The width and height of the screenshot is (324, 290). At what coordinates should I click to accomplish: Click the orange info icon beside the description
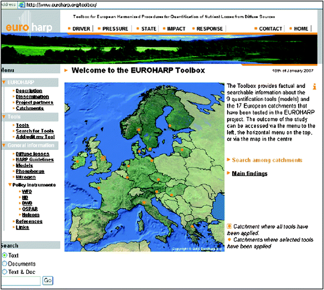pyautogui.click(x=314, y=86)
